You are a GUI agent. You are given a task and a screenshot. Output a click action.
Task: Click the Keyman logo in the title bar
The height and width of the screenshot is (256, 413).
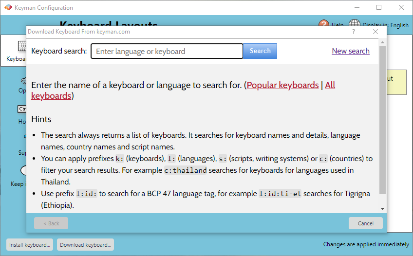pyautogui.click(x=8, y=7)
